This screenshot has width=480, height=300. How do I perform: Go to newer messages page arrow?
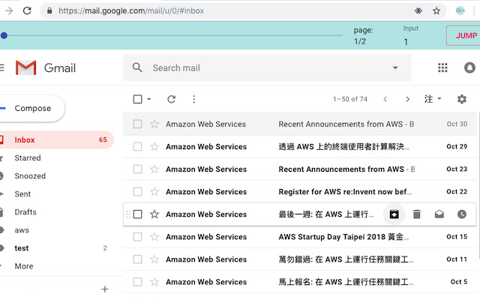pyautogui.click(x=385, y=99)
